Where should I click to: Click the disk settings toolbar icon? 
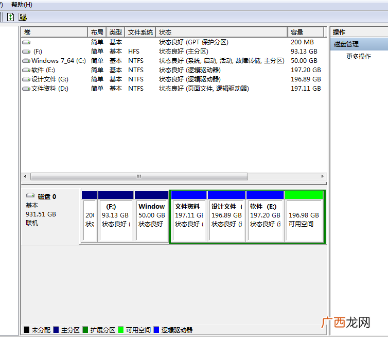pos(23,17)
